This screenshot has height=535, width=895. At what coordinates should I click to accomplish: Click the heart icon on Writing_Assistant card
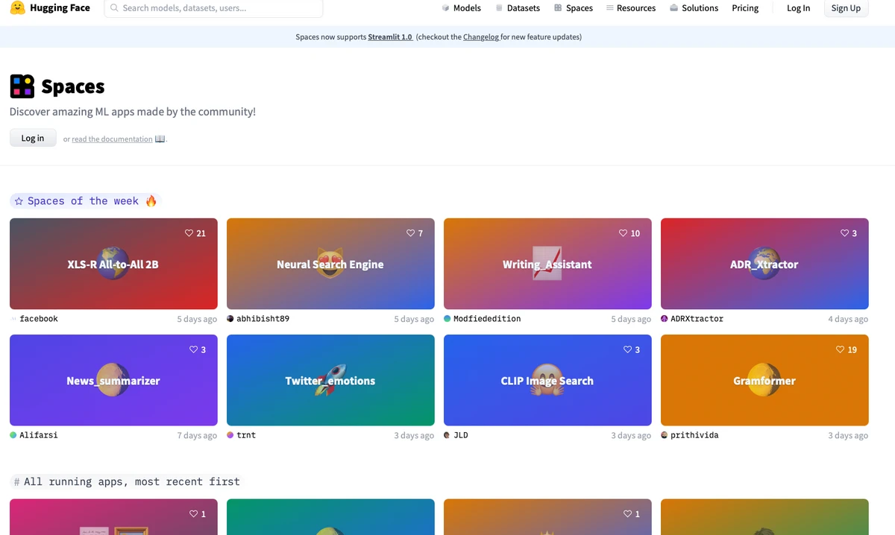point(623,233)
